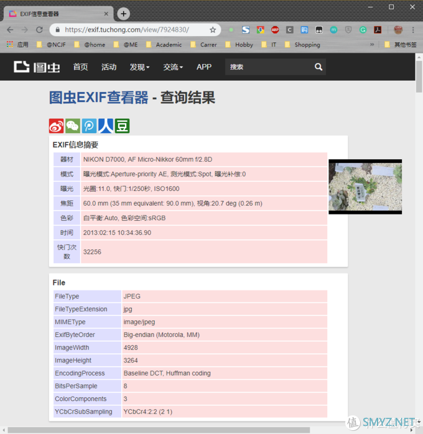
Task: Click the gray C extension icon
Action: click(x=289, y=30)
